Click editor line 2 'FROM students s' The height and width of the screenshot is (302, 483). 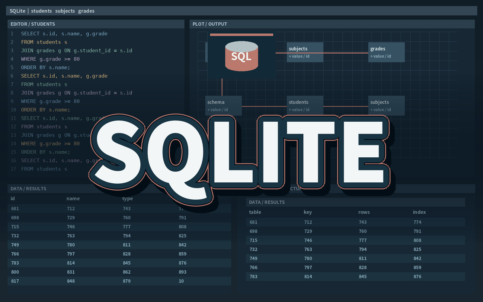click(x=44, y=42)
